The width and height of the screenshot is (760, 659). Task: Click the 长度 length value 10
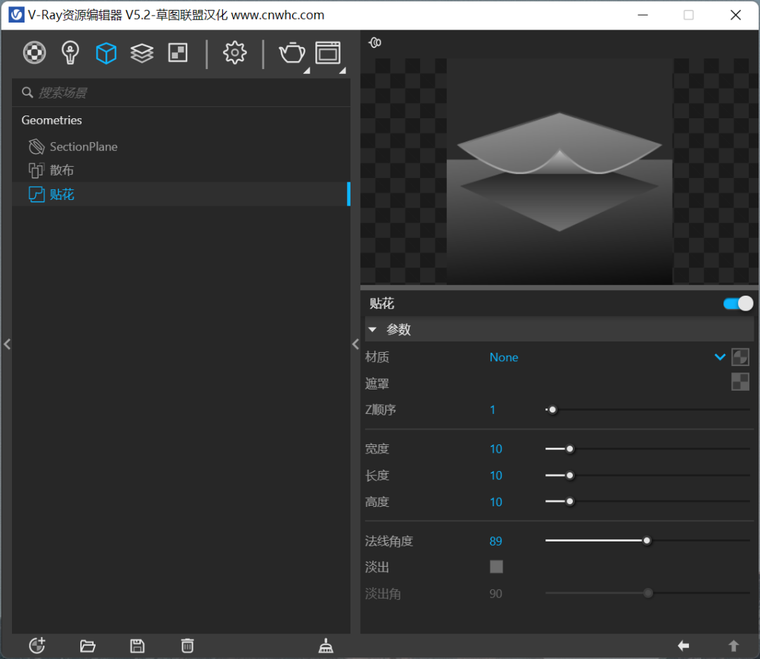pos(496,476)
